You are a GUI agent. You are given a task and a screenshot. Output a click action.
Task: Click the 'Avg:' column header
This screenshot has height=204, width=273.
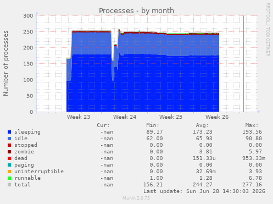pos(202,125)
